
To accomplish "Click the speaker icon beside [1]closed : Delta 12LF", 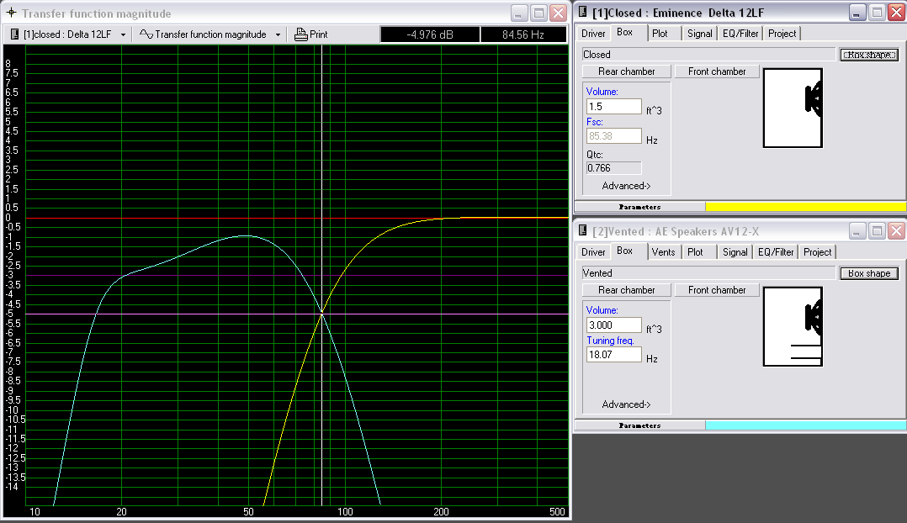I will point(15,34).
